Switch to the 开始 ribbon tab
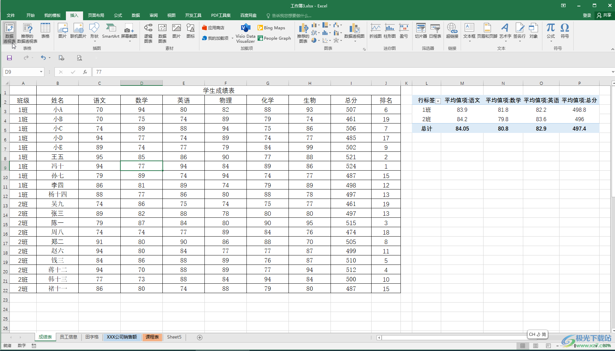This screenshot has width=615, height=351. tap(31, 15)
